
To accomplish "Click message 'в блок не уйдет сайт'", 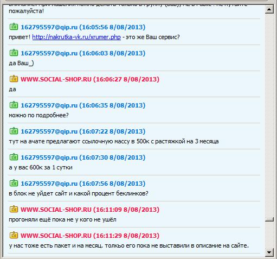I will pyautogui.click(x=79, y=193).
